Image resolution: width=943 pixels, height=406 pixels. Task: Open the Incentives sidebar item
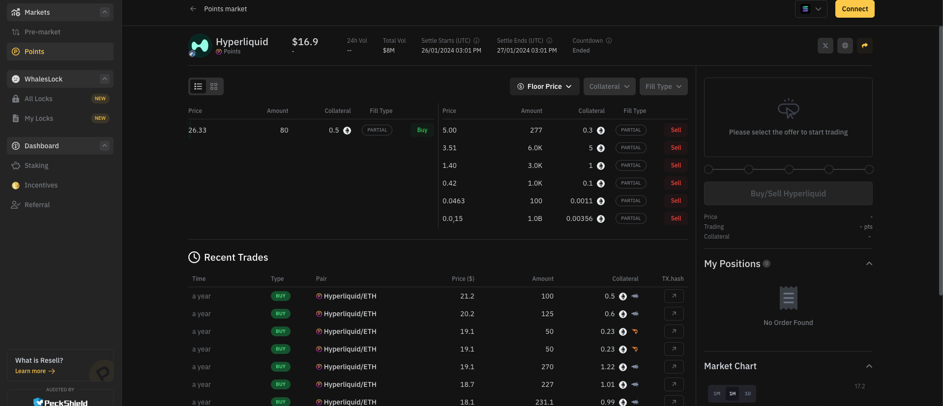(60, 185)
